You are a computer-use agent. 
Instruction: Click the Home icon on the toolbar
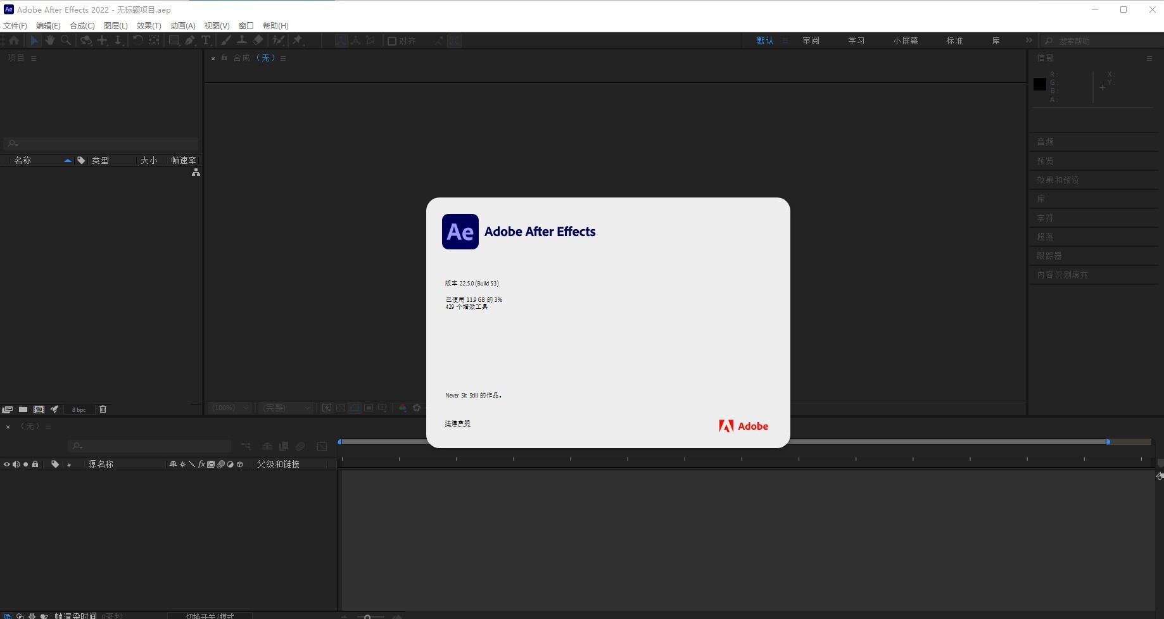[x=13, y=40]
